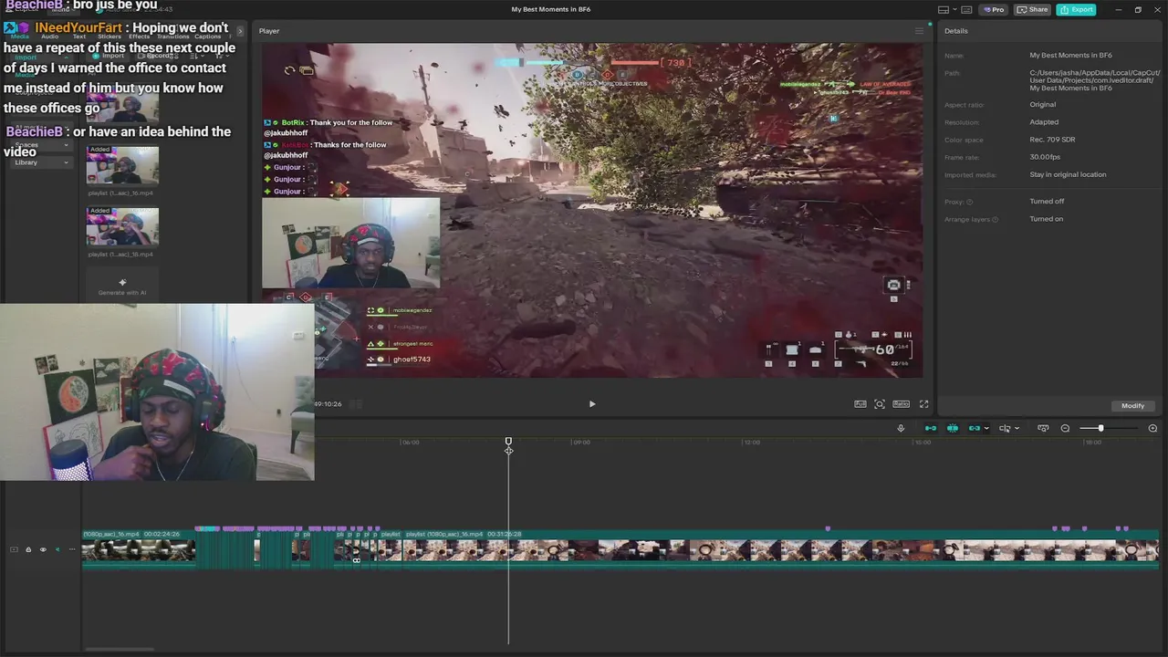This screenshot has width=1168, height=657.
Task: Switch to the Text tab
Action: pyautogui.click(x=79, y=36)
